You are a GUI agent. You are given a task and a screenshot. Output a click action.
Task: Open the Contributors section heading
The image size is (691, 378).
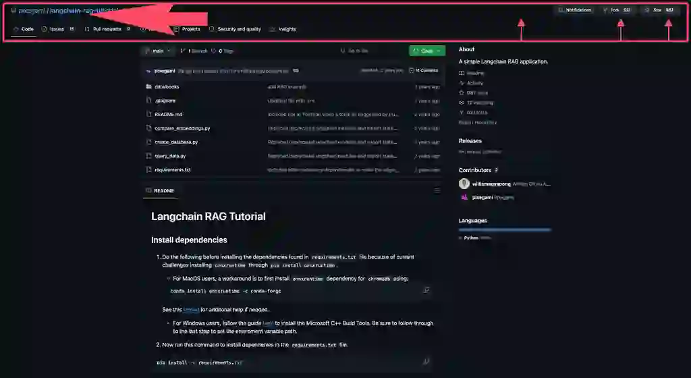click(x=474, y=170)
